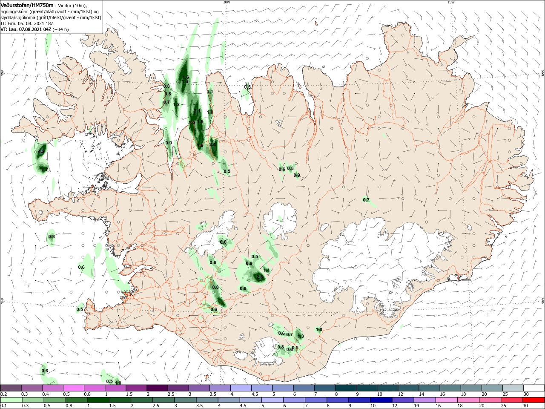Click the pale green 0.1–0.3 swatch in lower legend row

point(11,400)
